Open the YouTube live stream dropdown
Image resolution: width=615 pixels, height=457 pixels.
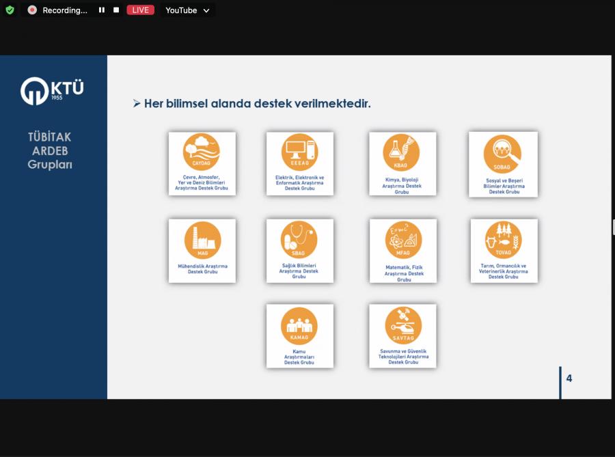click(187, 10)
